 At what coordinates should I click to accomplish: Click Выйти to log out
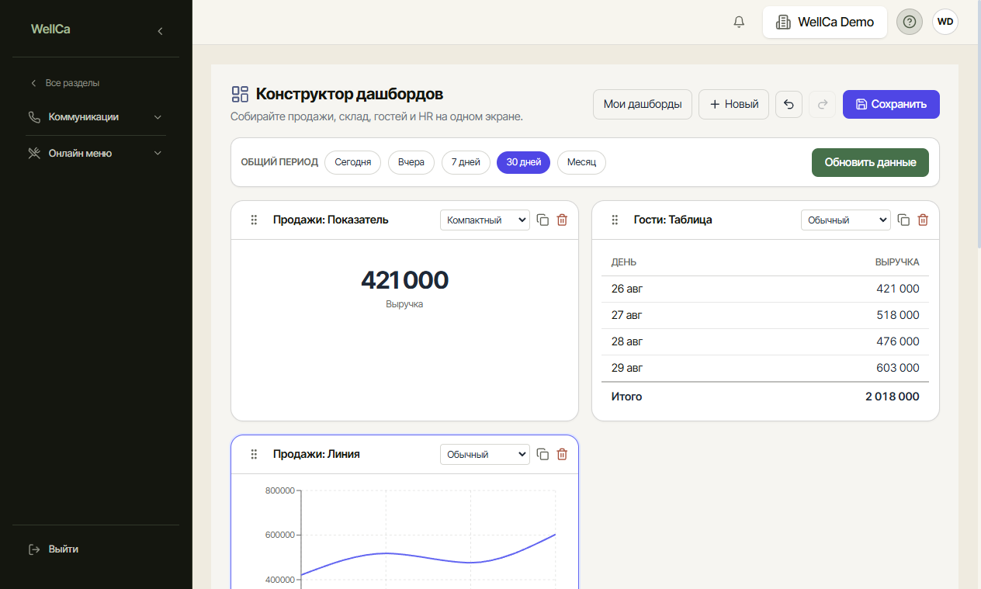[x=54, y=549]
